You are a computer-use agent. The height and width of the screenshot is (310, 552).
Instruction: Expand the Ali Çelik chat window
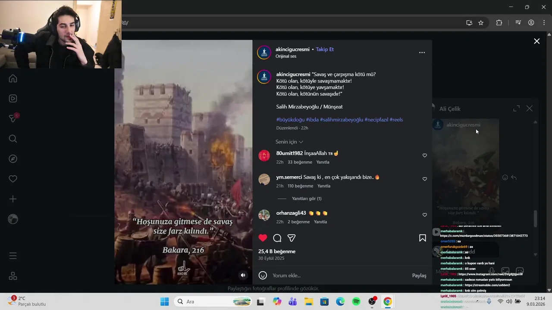(x=516, y=108)
